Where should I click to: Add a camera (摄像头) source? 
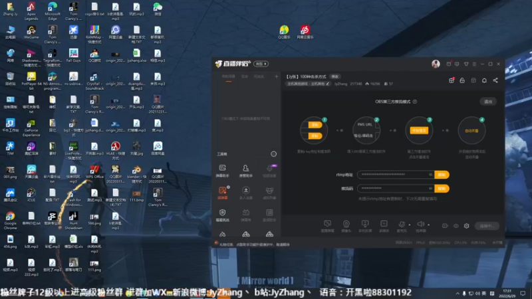coord(346,226)
